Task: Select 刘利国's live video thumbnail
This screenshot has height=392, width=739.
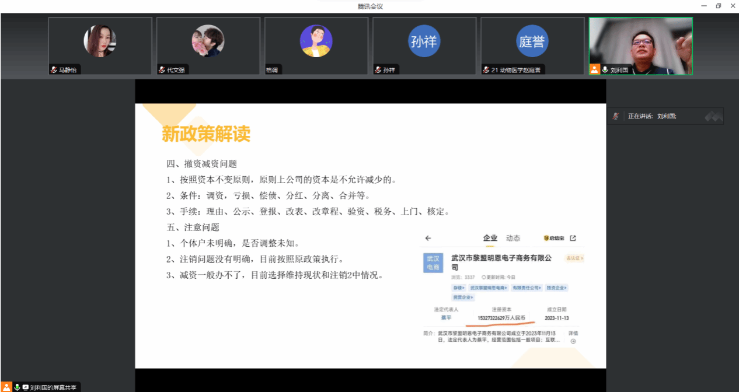Action: pyautogui.click(x=640, y=45)
